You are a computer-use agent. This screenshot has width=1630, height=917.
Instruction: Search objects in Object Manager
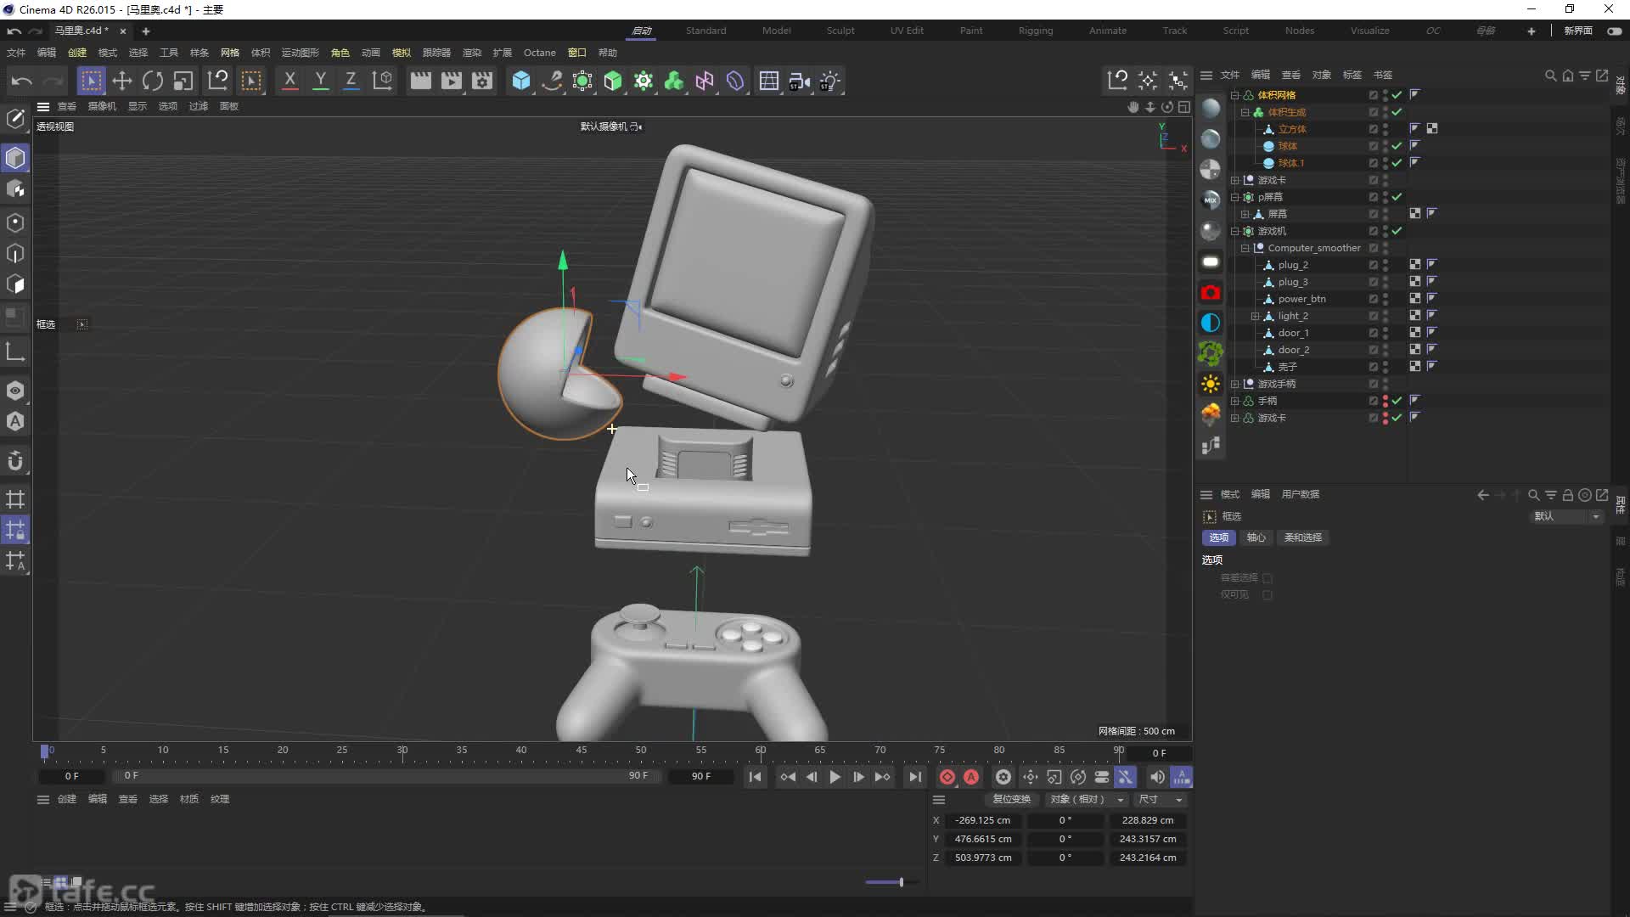click(x=1550, y=76)
